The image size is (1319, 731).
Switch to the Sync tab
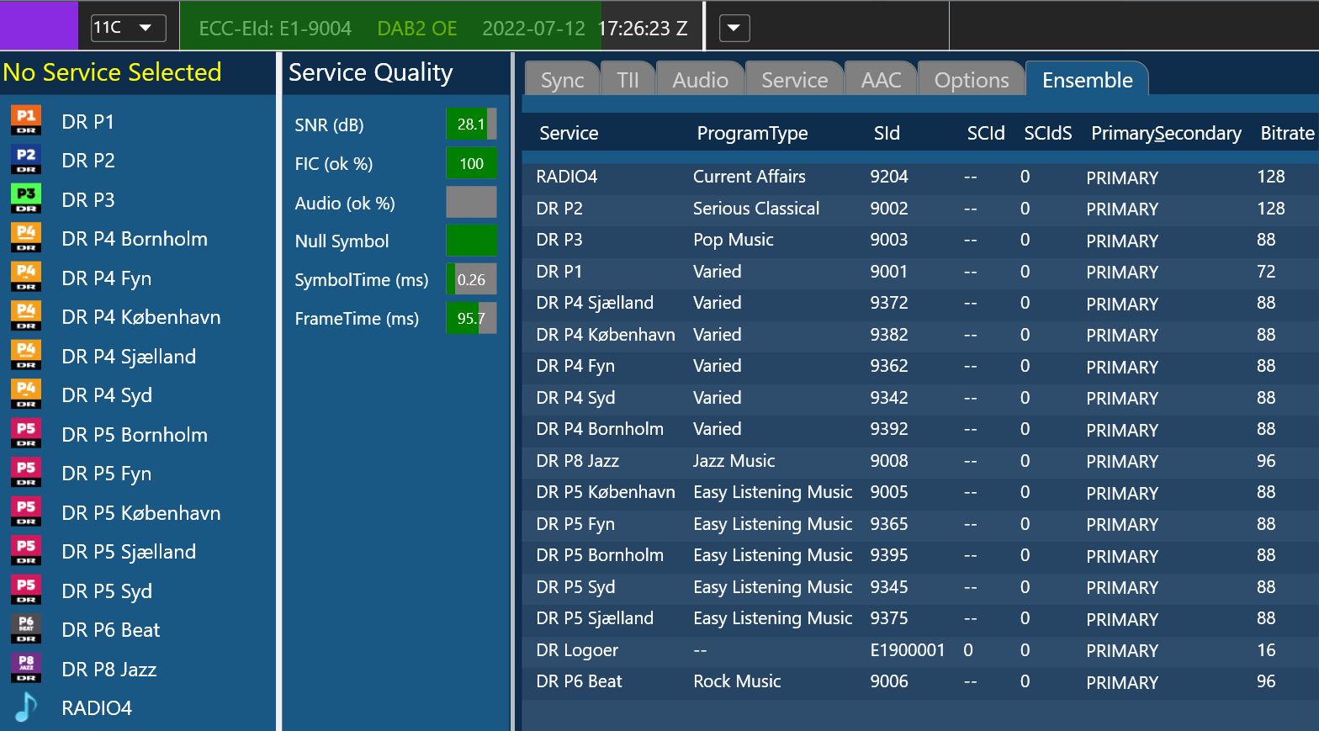coord(562,80)
